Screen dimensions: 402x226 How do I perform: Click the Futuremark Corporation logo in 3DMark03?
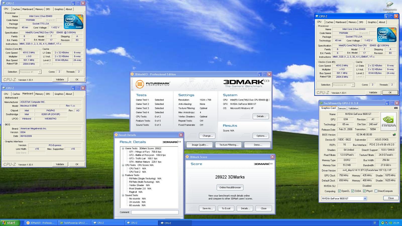pos(153,84)
